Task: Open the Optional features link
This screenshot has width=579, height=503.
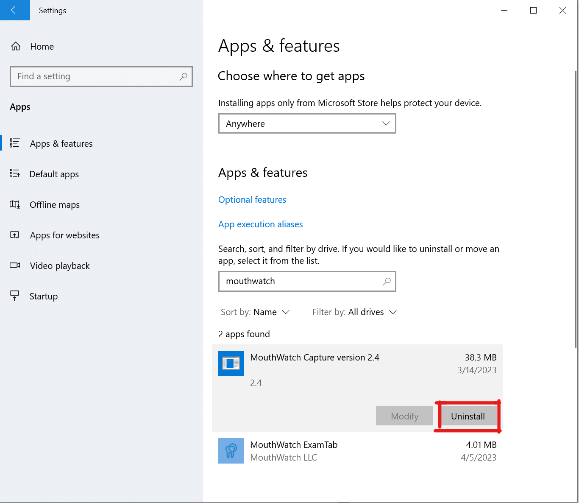Action: pyautogui.click(x=252, y=200)
